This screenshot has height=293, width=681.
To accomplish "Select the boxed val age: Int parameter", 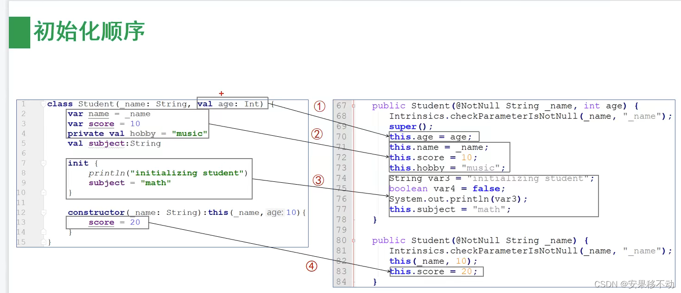I will (232, 104).
